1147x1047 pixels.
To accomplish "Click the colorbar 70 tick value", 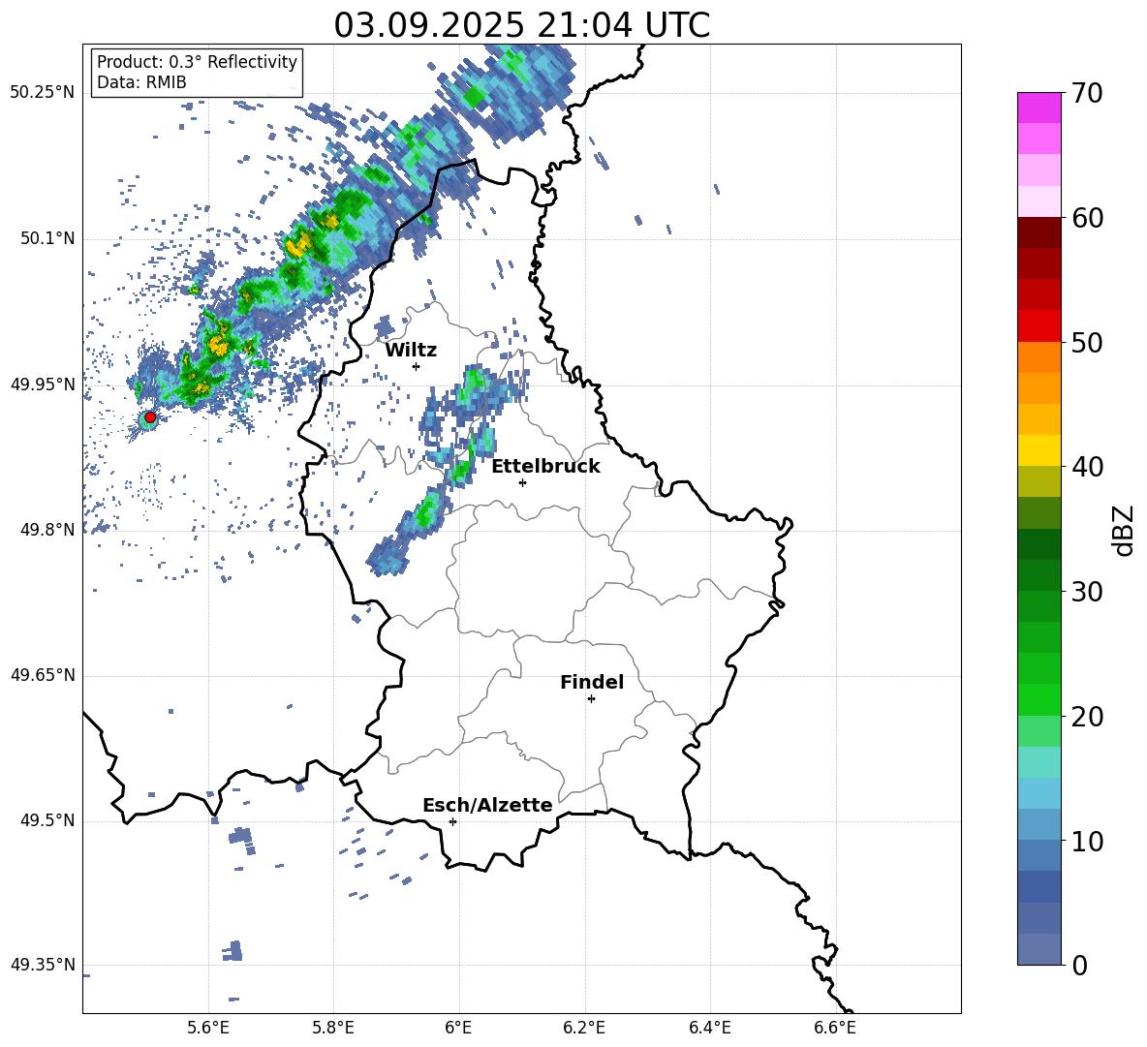I will [1087, 93].
